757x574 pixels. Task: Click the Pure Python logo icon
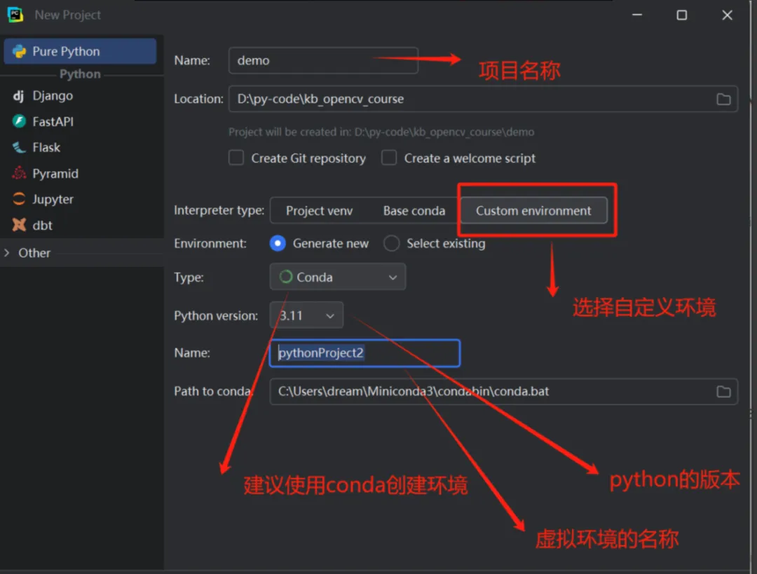pyautogui.click(x=20, y=51)
